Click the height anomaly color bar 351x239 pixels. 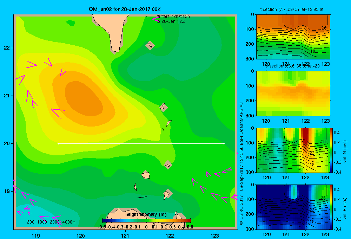pos(147,221)
